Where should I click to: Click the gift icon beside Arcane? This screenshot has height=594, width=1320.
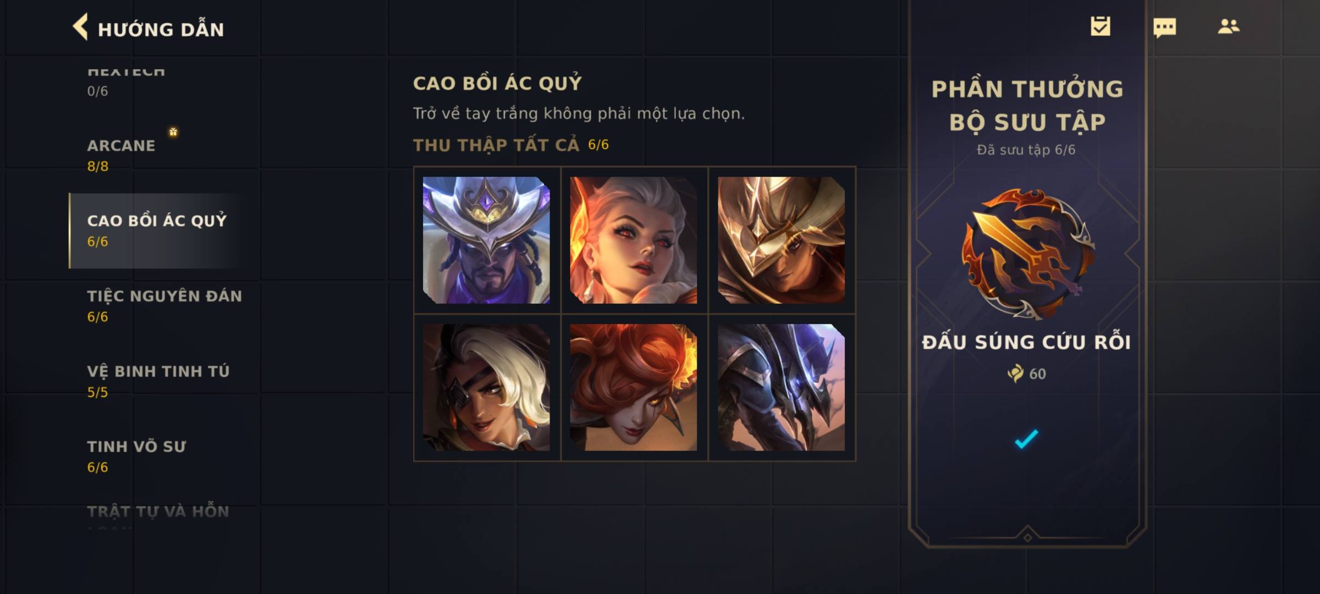(x=173, y=131)
